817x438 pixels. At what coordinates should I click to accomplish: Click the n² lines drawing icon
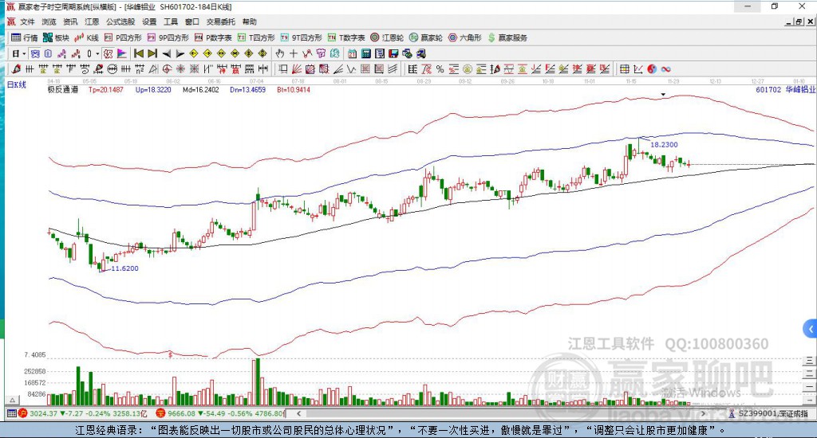coord(140,69)
